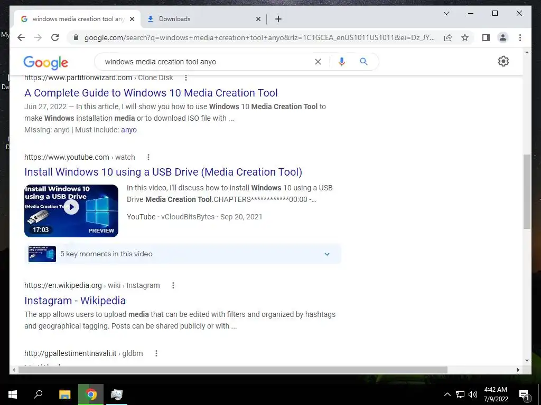Click the scroll down arrow

(x=527, y=361)
